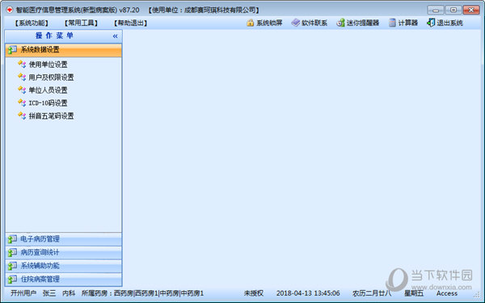Screen dimensions: 485x303
Task: Click Access database label in status bar
Action: tap(447, 293)
